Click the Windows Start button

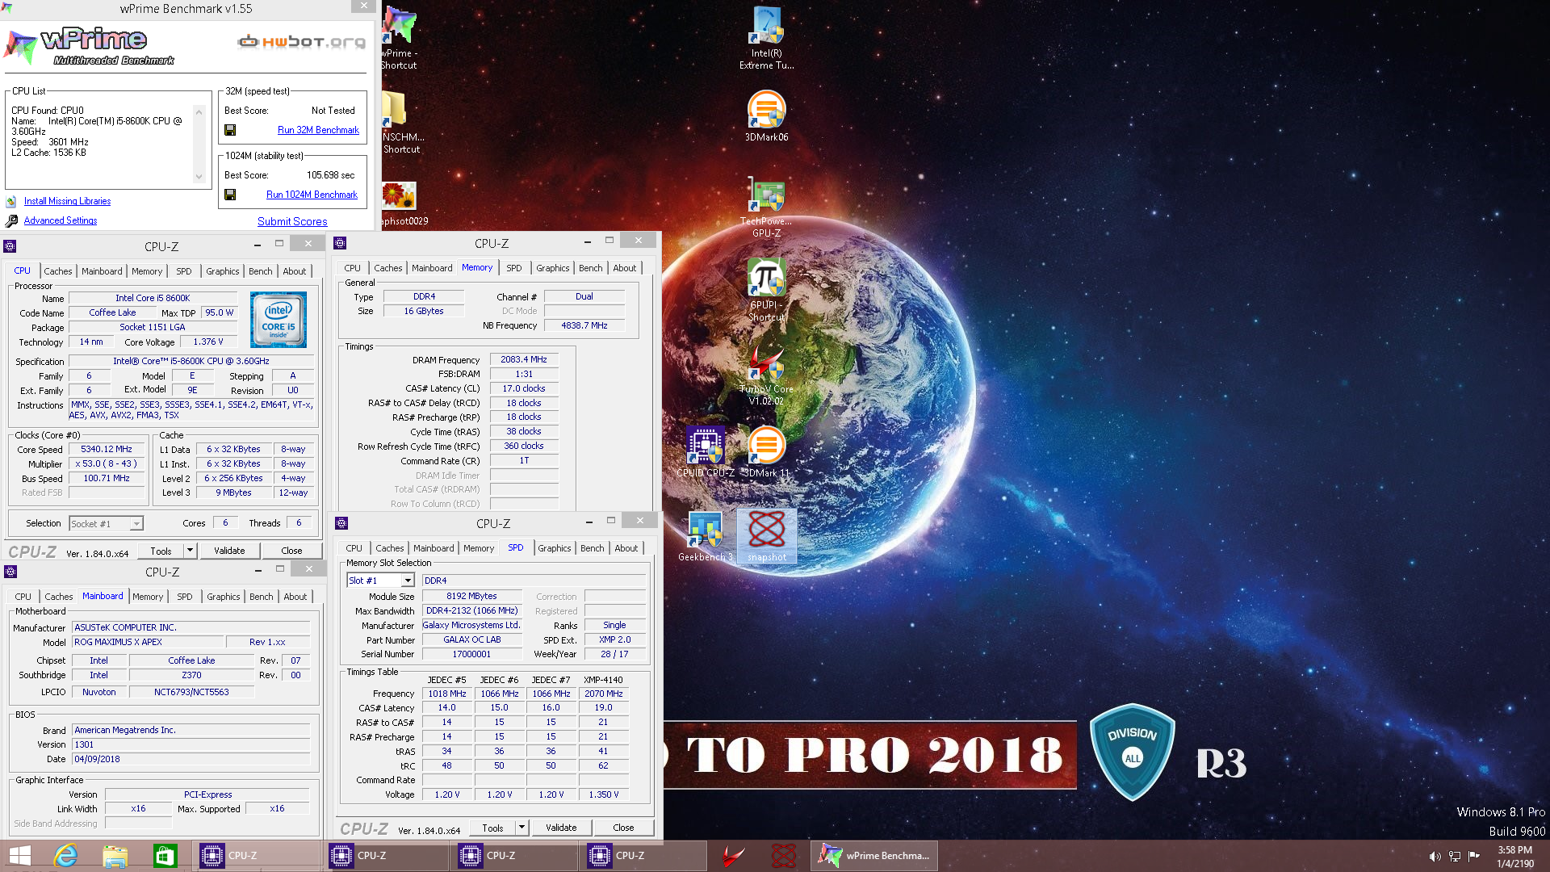click(x=19, y=856)
